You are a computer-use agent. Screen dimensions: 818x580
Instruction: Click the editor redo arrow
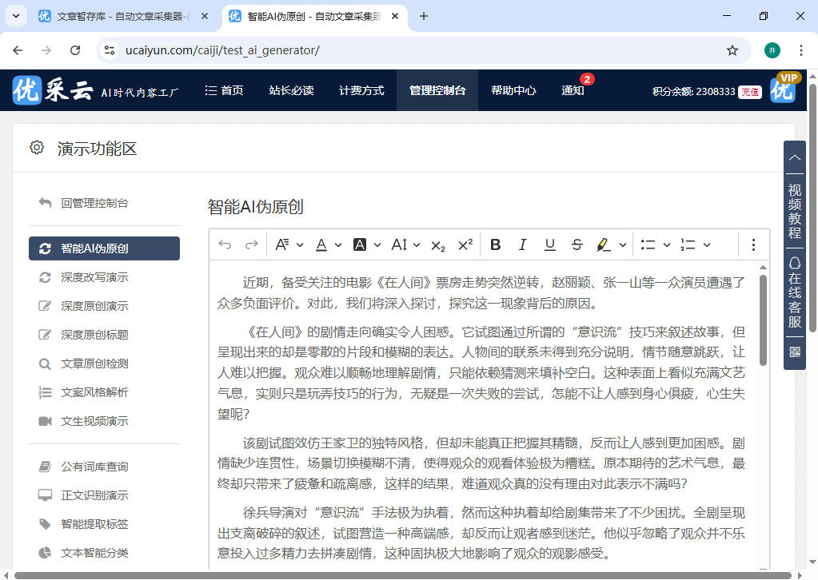[251, 244]
